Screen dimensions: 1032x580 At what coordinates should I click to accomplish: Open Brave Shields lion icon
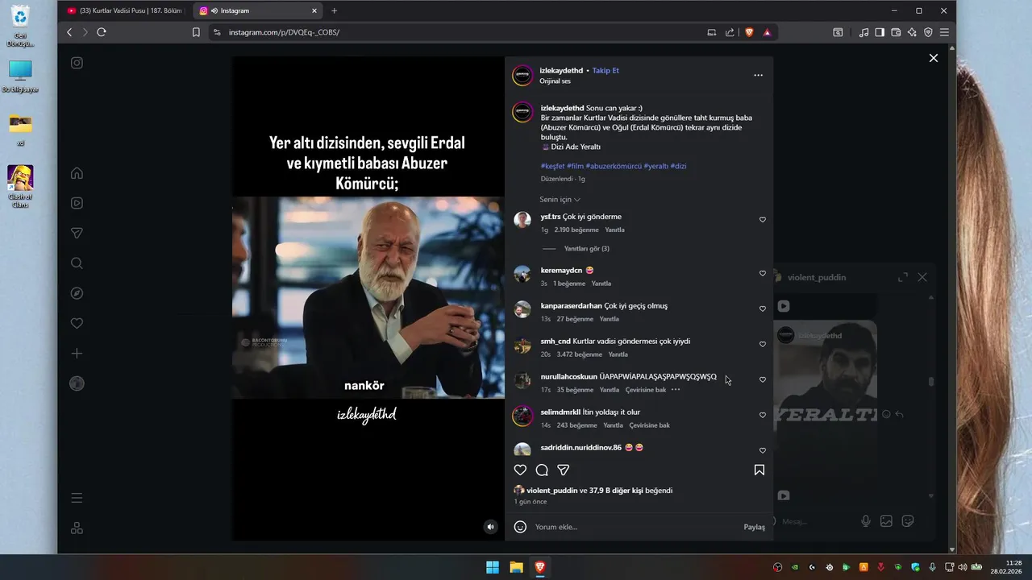click(749, 32)
